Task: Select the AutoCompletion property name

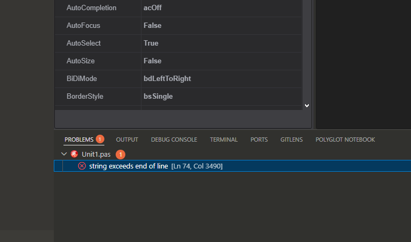Action: click(x=91, y=8)
